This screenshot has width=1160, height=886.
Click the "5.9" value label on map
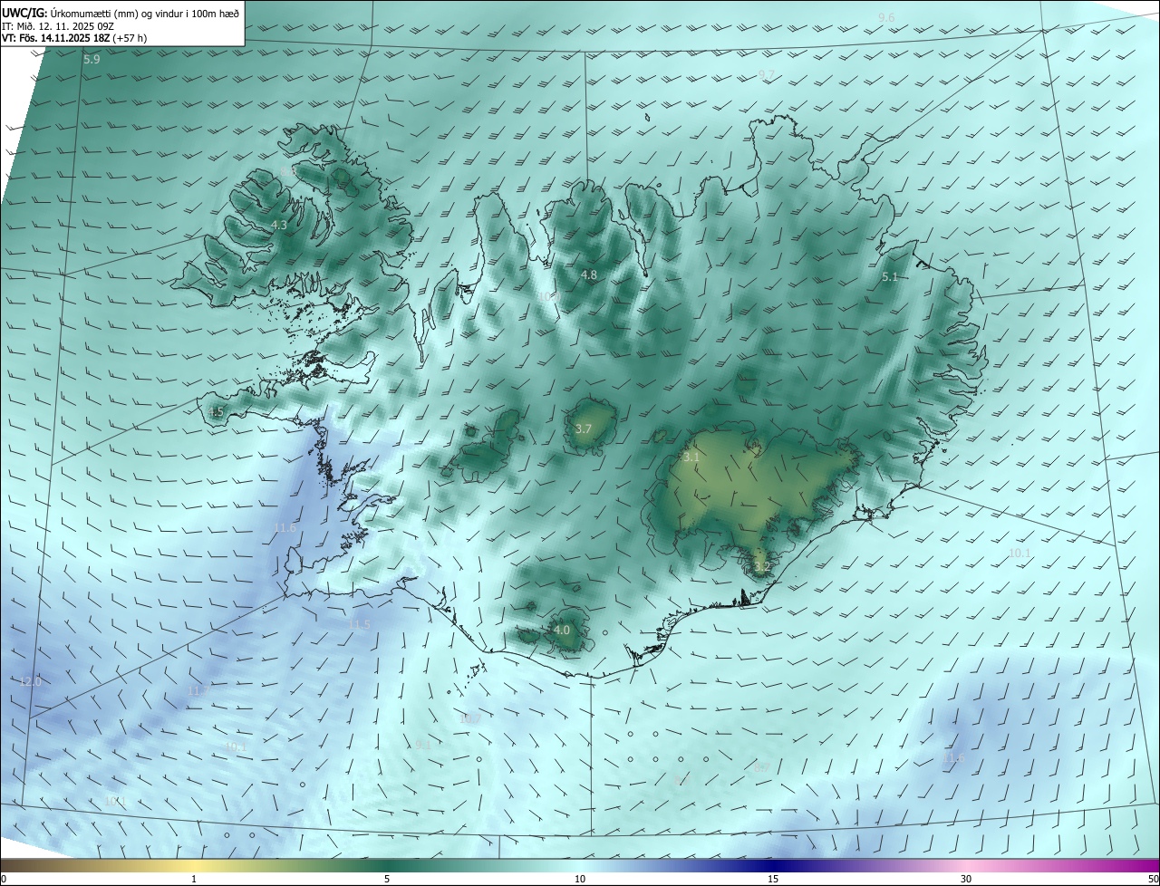tap(92, 60)
